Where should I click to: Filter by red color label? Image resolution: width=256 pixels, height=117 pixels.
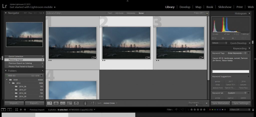(210, 110)
